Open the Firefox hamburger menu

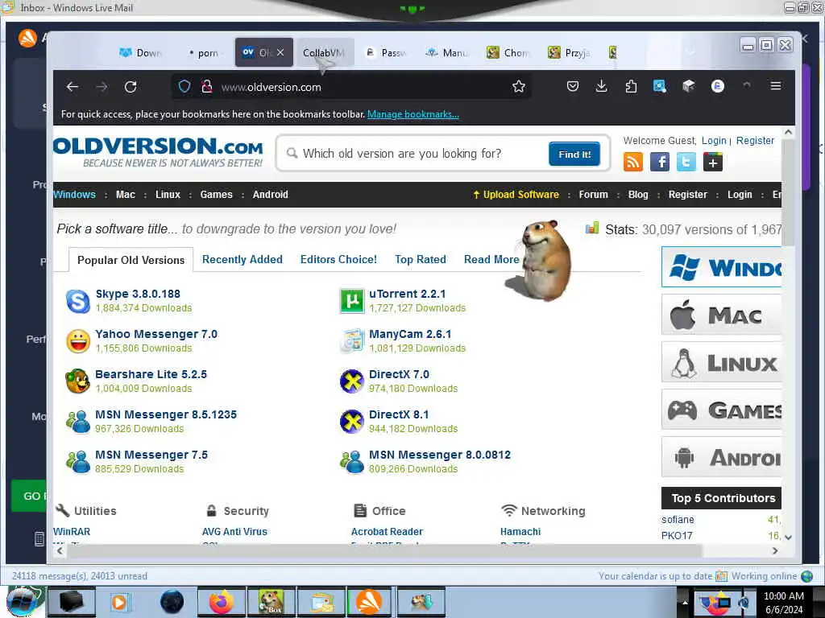[776, 85]
